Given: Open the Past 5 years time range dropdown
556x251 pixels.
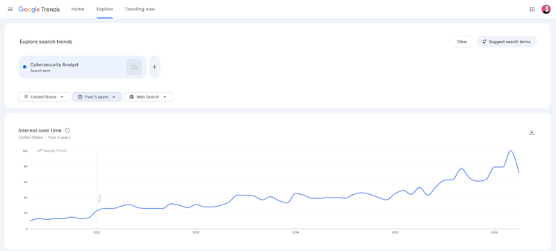Looking at the screenshot, I should [97, 97].
